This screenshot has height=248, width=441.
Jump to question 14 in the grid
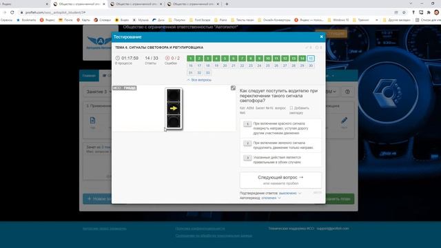(x=302, y=59)
